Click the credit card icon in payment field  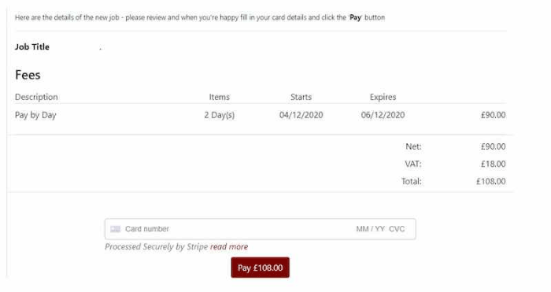click(x=115, y=229)
